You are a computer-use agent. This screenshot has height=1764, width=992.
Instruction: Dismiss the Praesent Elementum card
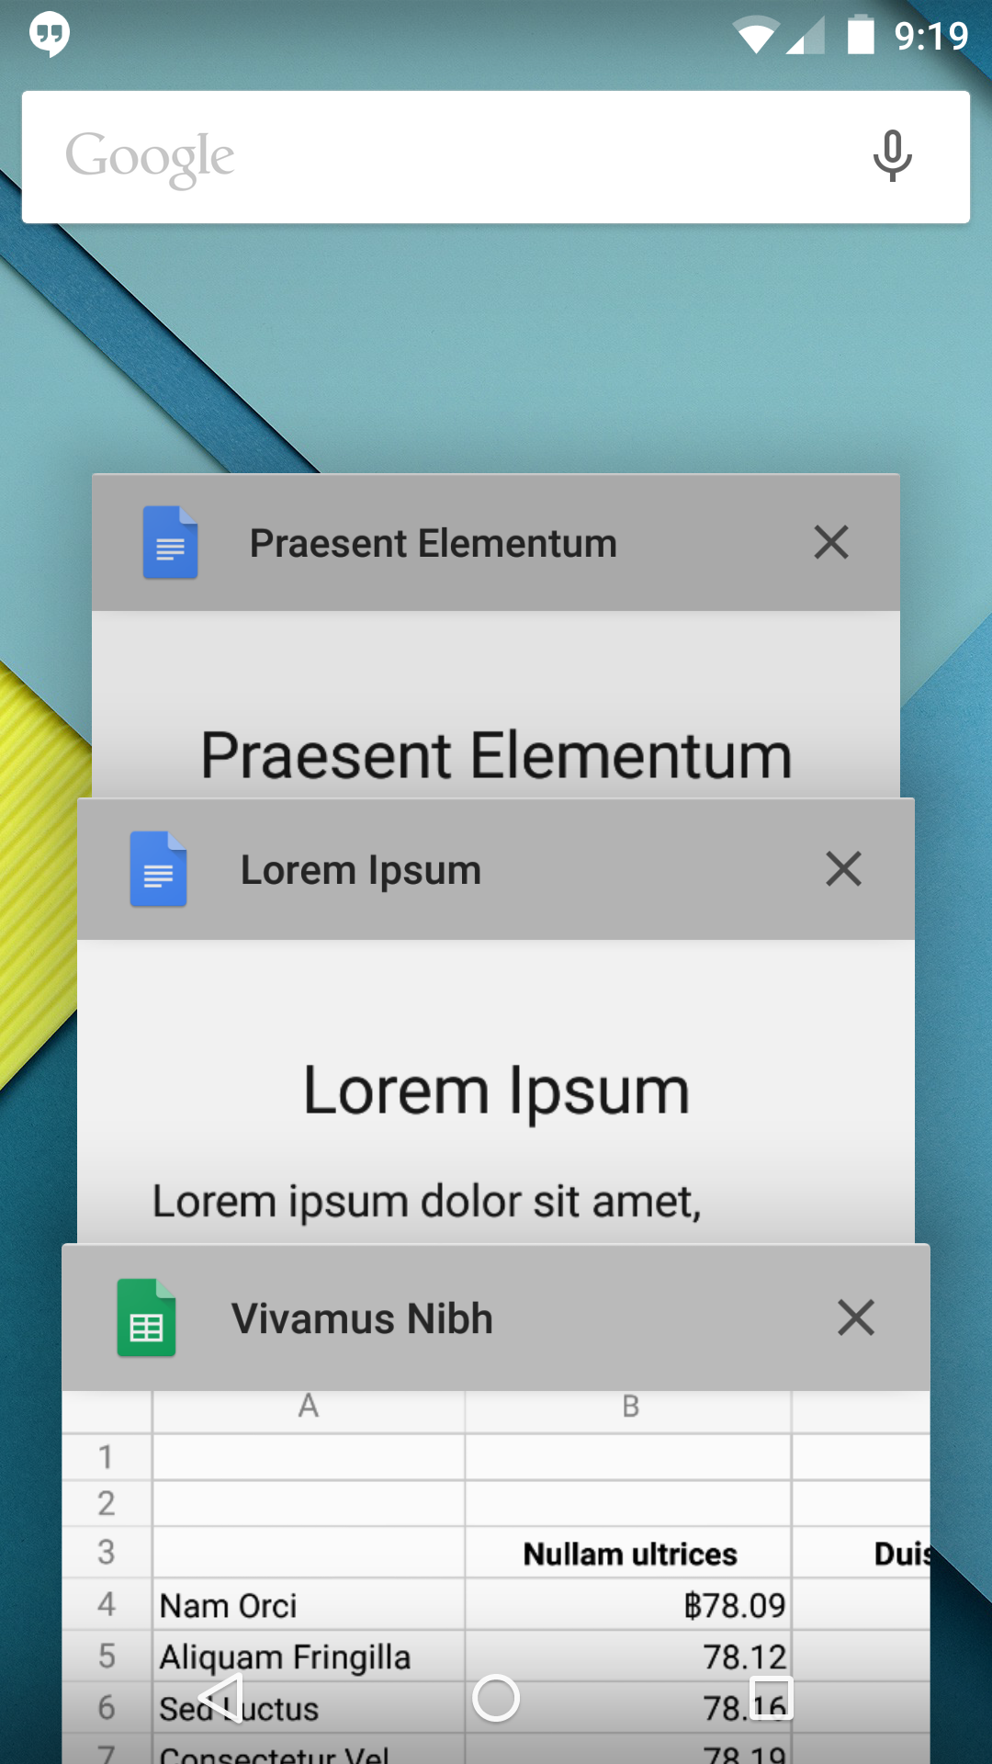point(831,542)
